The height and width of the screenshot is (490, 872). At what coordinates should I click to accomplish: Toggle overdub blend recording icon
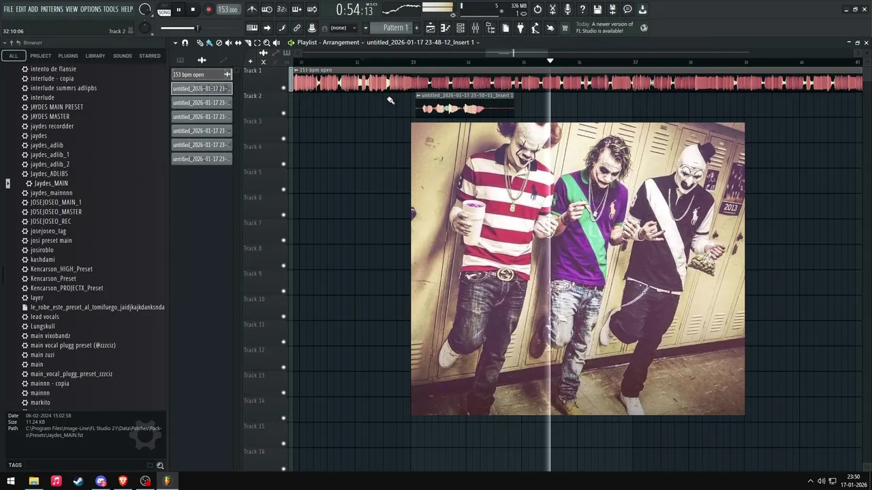click(297, 10)
